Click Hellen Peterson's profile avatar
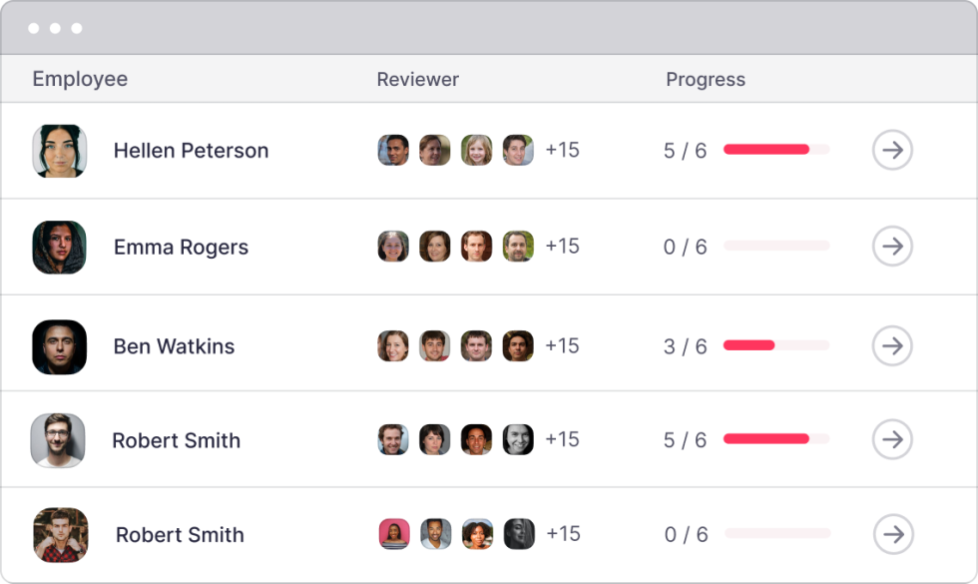Screen dimensions: 978x584 (59, 151)
